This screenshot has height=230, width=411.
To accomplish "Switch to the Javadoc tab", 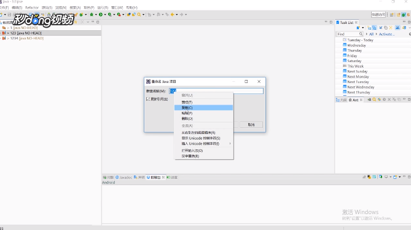I will click(123, 177).
